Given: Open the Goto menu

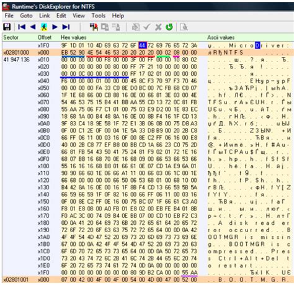Looking at the screenshot, I should coord(26,16).
